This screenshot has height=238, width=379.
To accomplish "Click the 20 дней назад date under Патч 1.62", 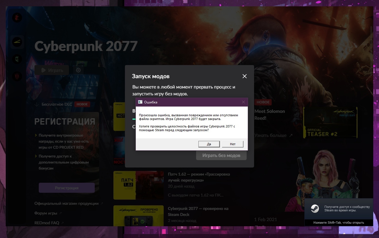I will [181, 186].
